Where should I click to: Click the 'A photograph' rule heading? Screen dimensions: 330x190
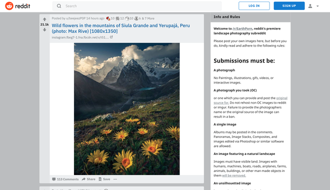coord(224,70)
